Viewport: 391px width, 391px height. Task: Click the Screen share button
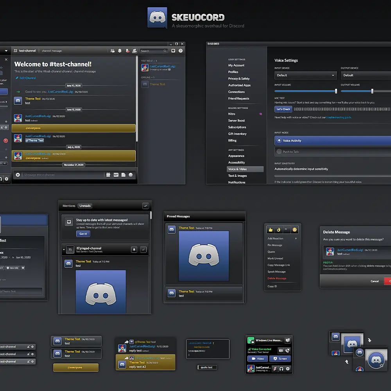pos(280,359)
